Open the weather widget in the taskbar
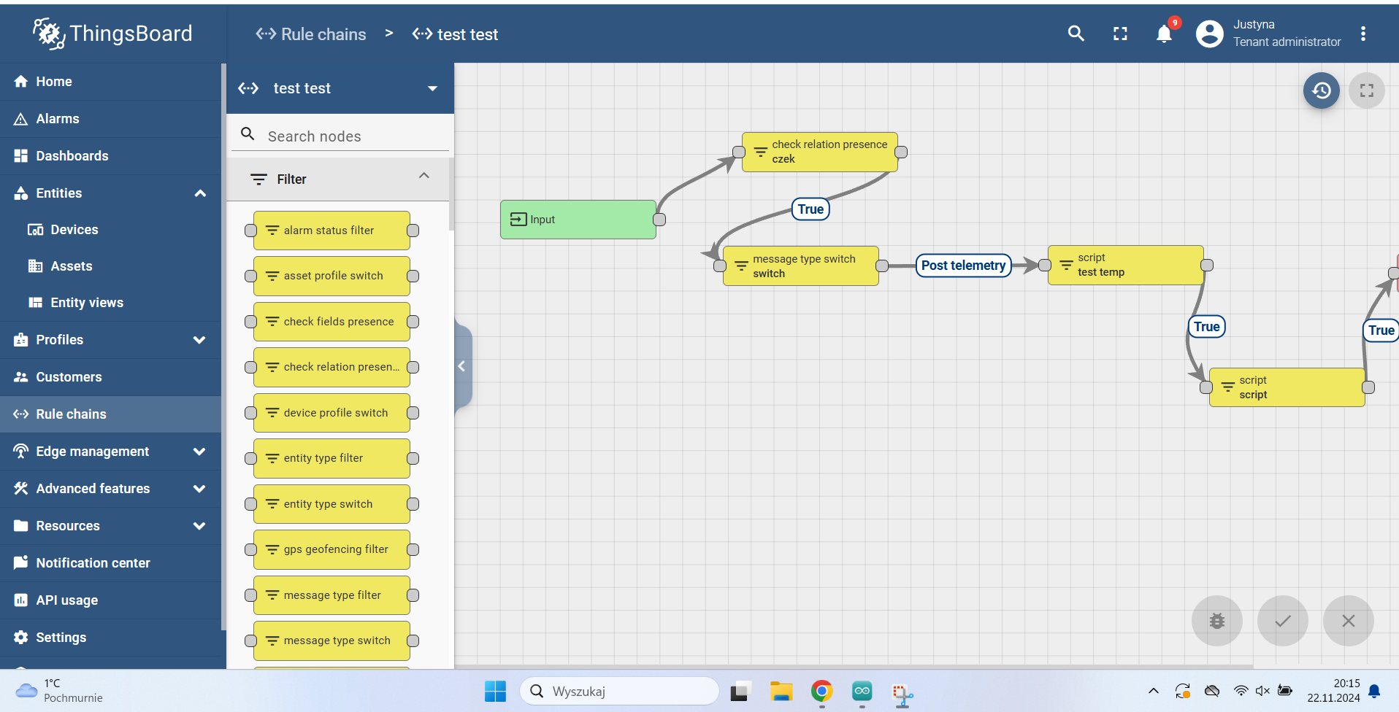This screenshot has width=1399, height=712. pos(60,691)
